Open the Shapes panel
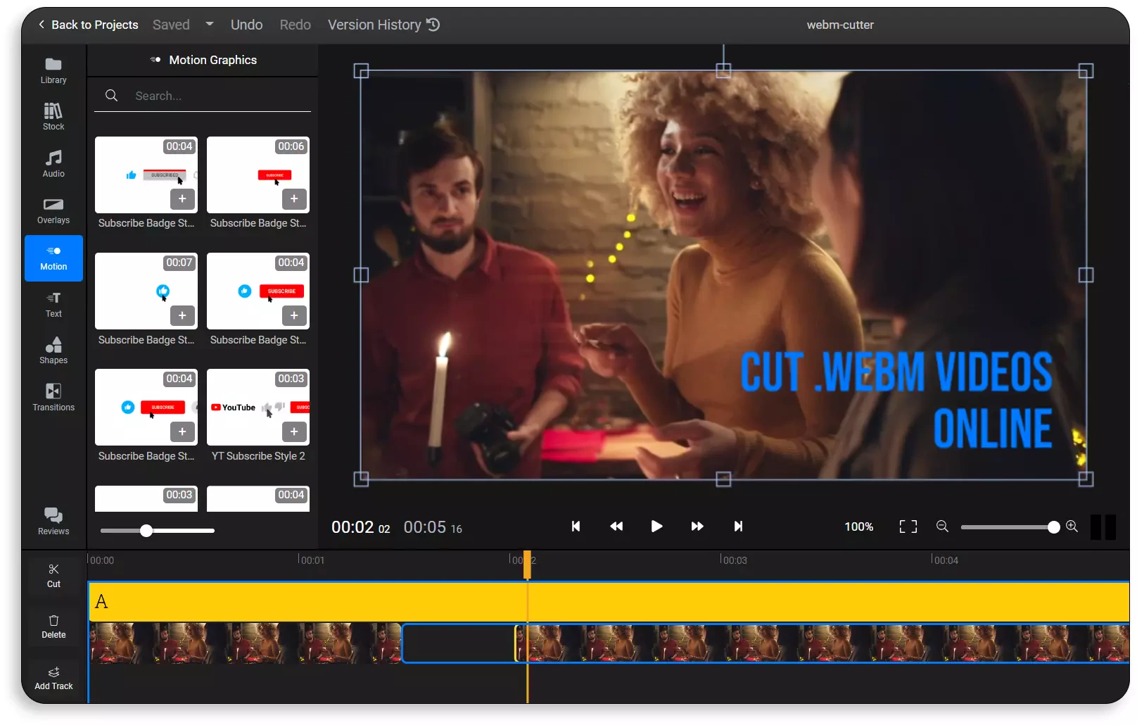This screenshot has width=1137, height=725. coord(53,351)
